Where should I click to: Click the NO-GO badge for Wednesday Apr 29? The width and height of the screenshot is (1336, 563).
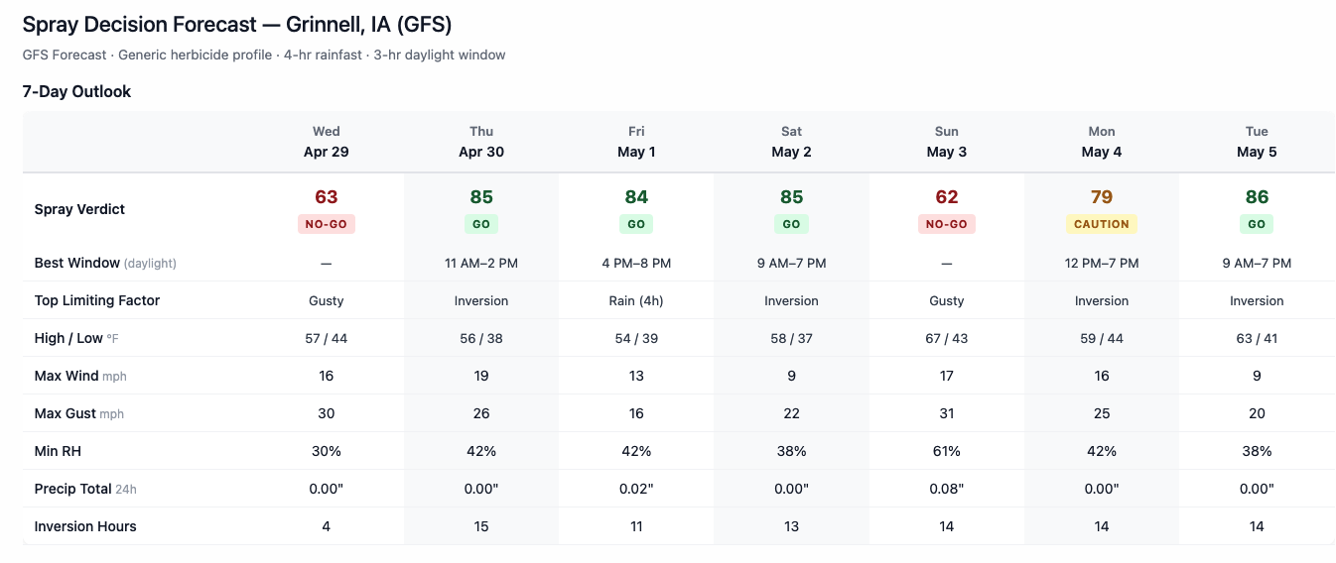click(326, 224)
